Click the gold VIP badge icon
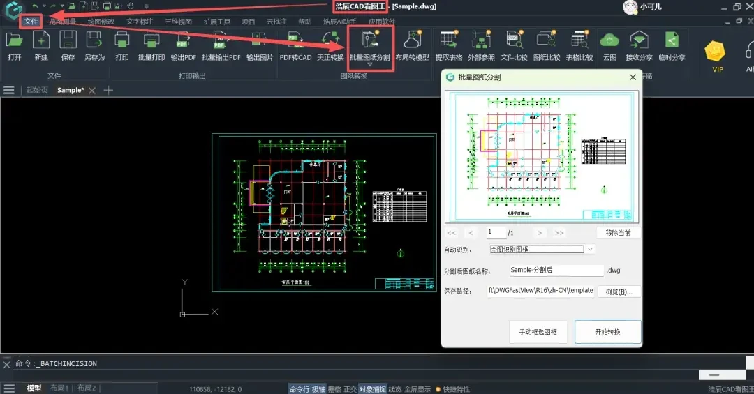The height and width of the screenshot is (394, 754). click(715, 51)
